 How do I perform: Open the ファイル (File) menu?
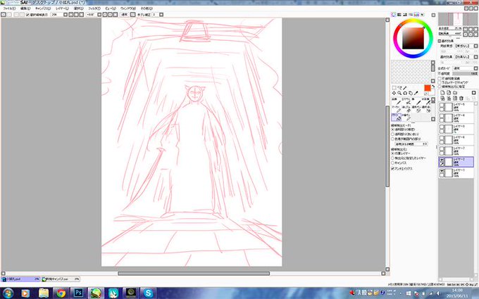[9, 8]
